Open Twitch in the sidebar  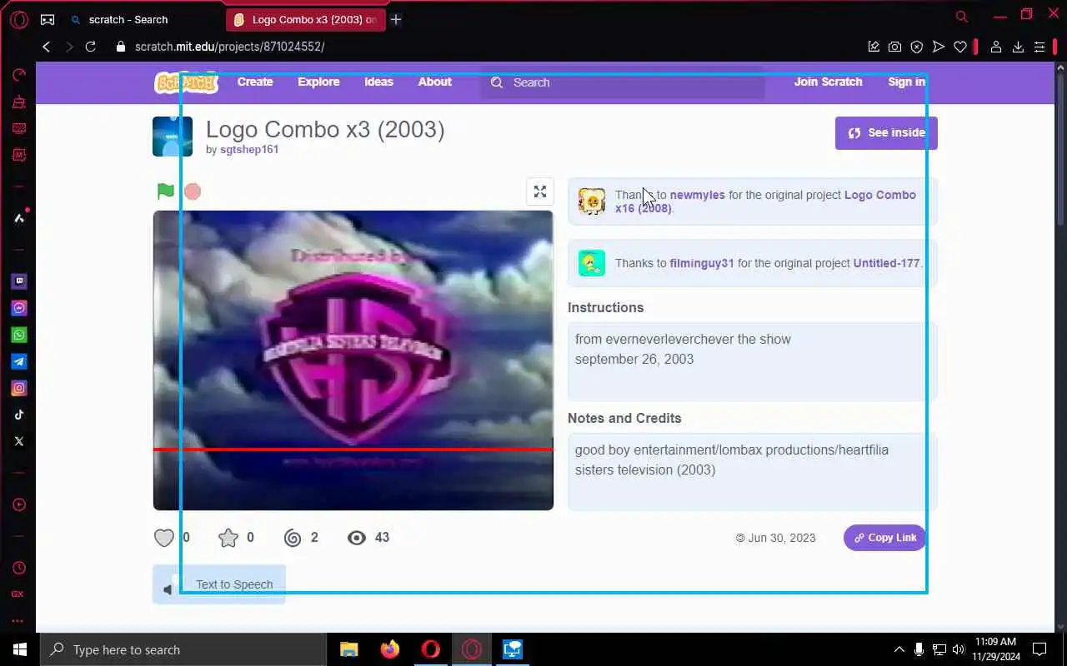click(18, 281)
